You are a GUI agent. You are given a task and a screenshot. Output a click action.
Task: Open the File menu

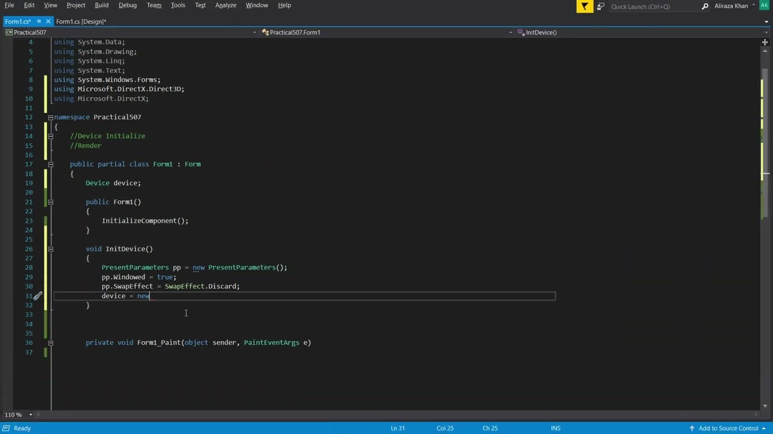tap(9, 5)
